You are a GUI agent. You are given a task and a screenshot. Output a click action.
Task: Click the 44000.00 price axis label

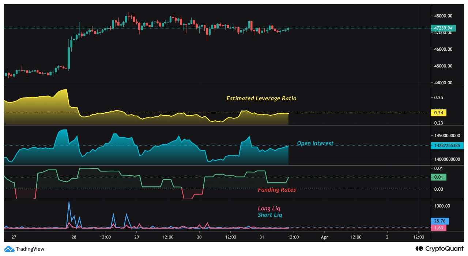tap(444, 83)
